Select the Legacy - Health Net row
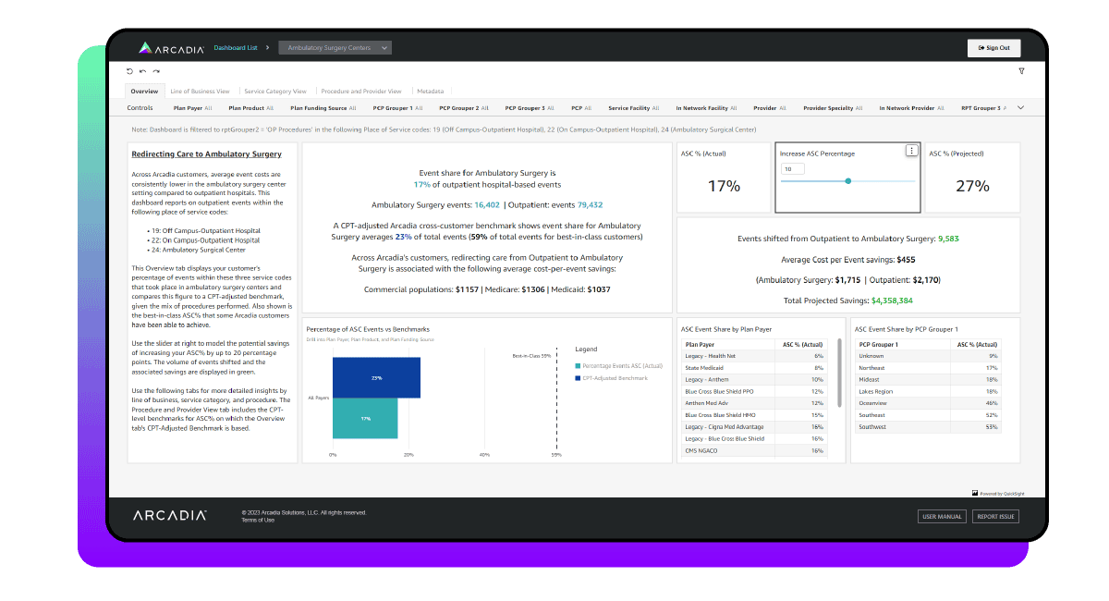This screenshot has height=601, width=1109. coord(753,356)
